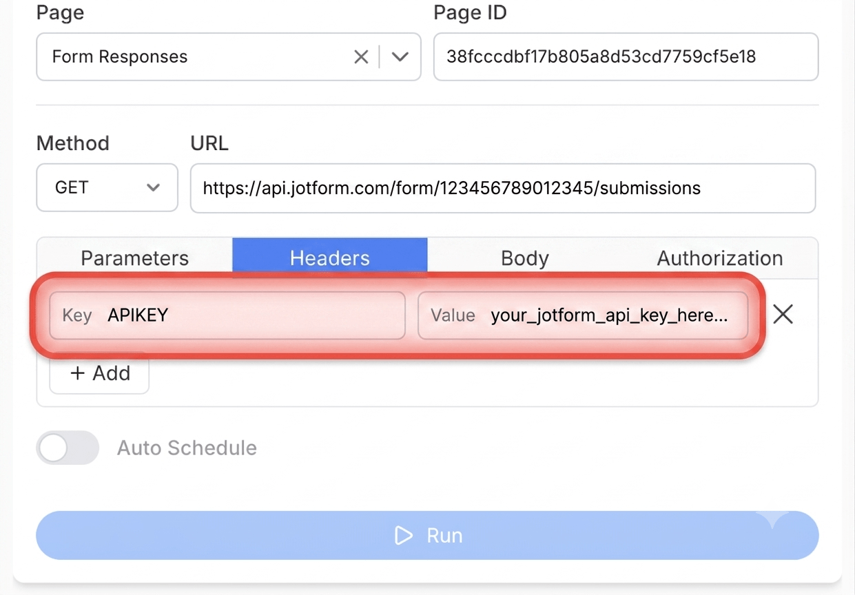
Task: Click the Page ID input field
Action: [x=626, y=56]
